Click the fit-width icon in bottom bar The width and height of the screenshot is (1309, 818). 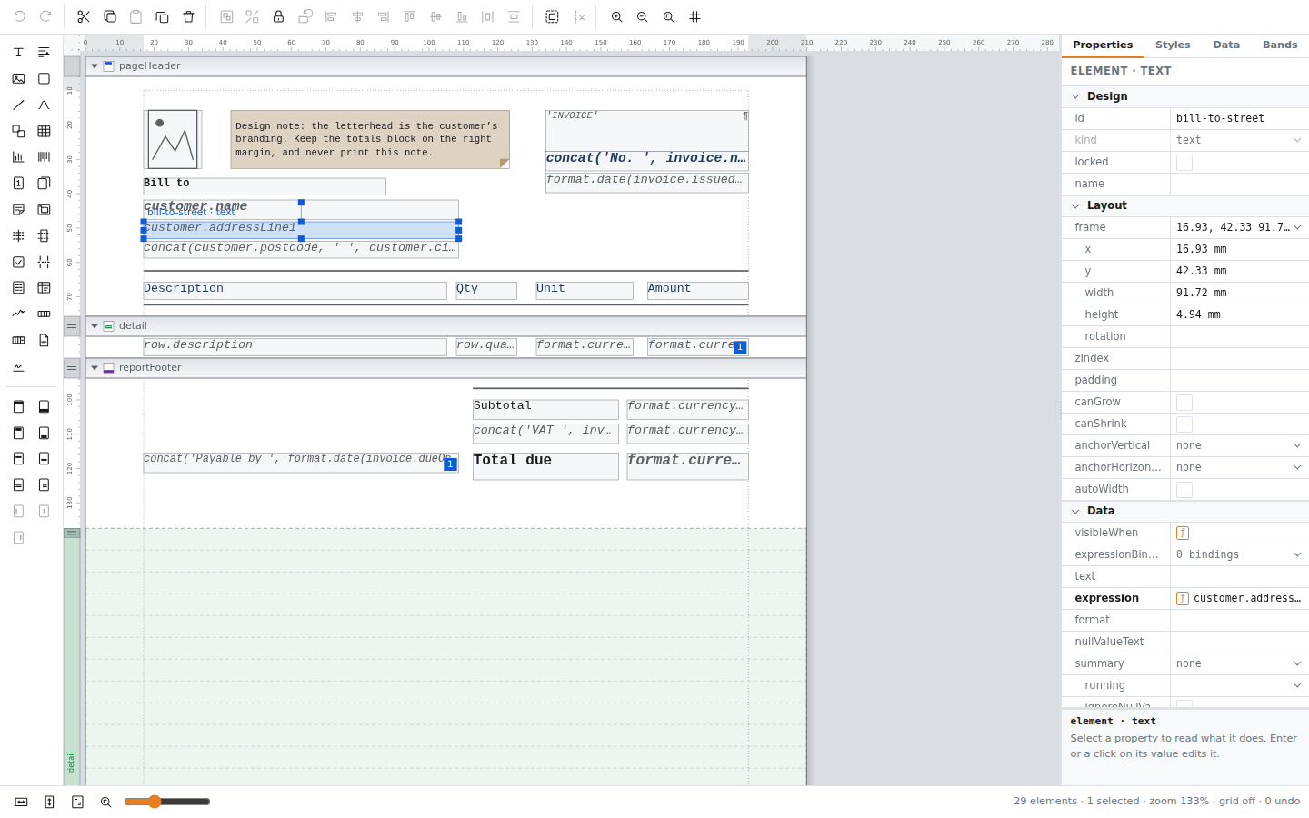pyautogui.click(x=21, y=802)
